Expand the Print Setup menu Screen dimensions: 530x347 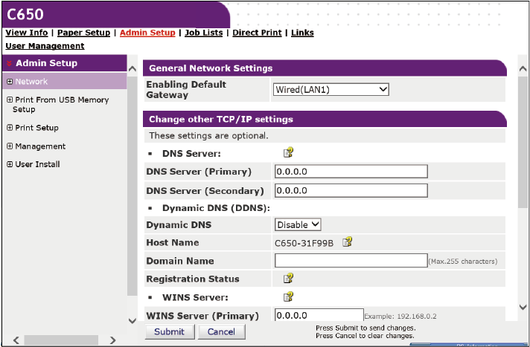click(10, 128)
